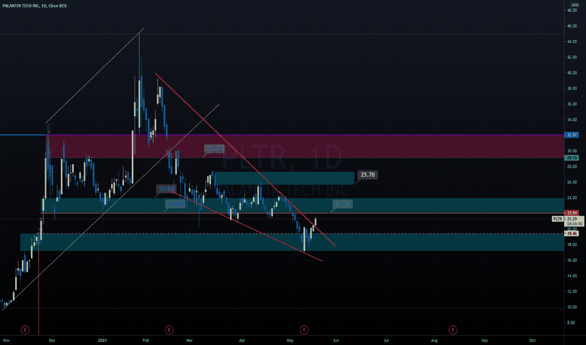Viewport: 586px width, 345px height.
Task: Click the 12.00 price scale value
Action: pos(572,292)
